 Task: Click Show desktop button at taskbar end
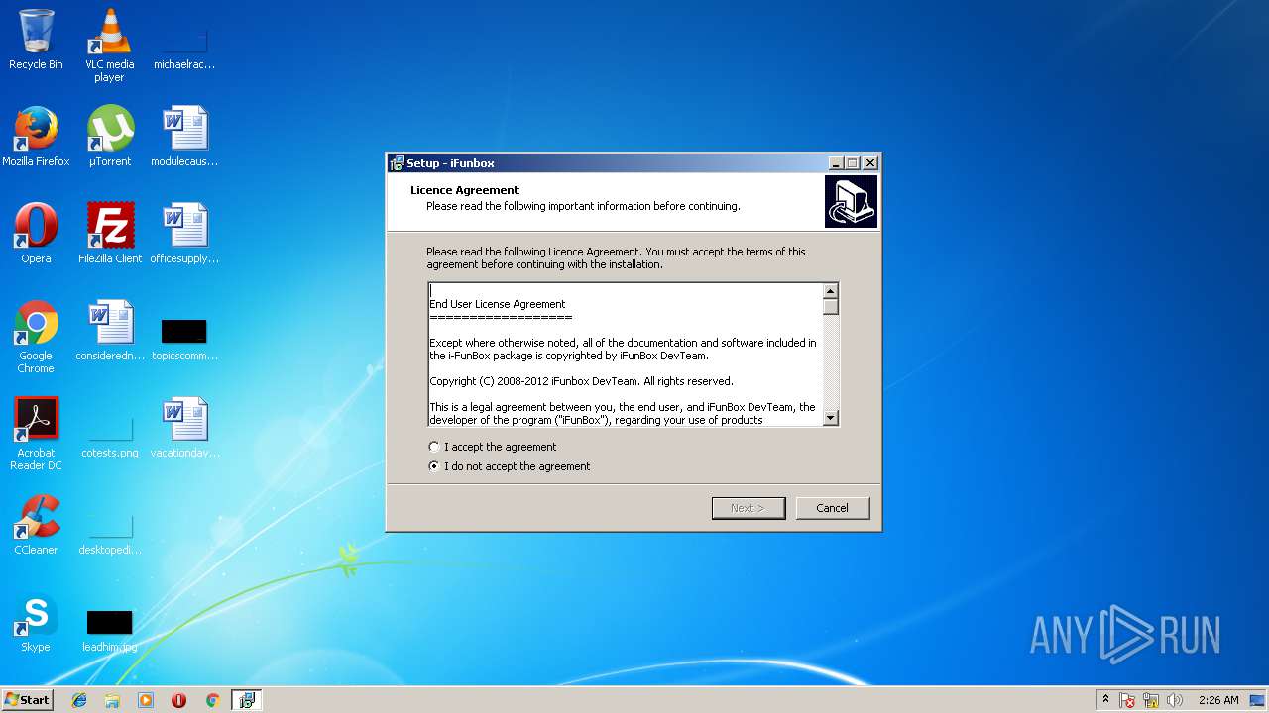(x=1258, y=700)
